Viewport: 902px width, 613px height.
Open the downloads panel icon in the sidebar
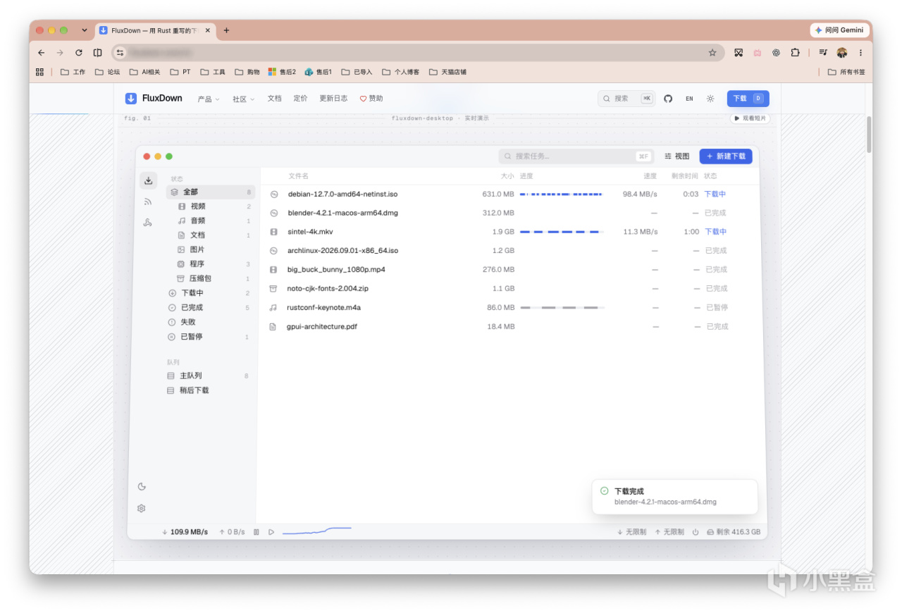click(x=148, y=181)
